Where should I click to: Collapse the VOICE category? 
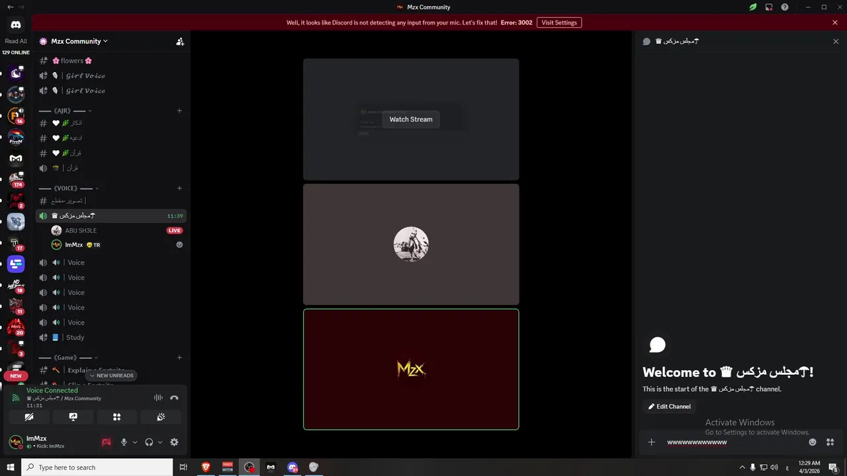tap(69, 188)
